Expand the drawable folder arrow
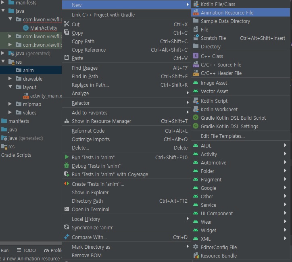Image resolution: width=292 pixels, height=262 pixels. click(x=10, y=79)
